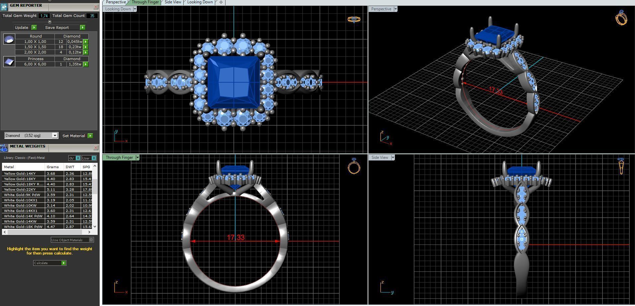Image resolution: width=635 pixels, height=306 pixels.
Task: Click the Side View ring icon
Action: point(621,166)
